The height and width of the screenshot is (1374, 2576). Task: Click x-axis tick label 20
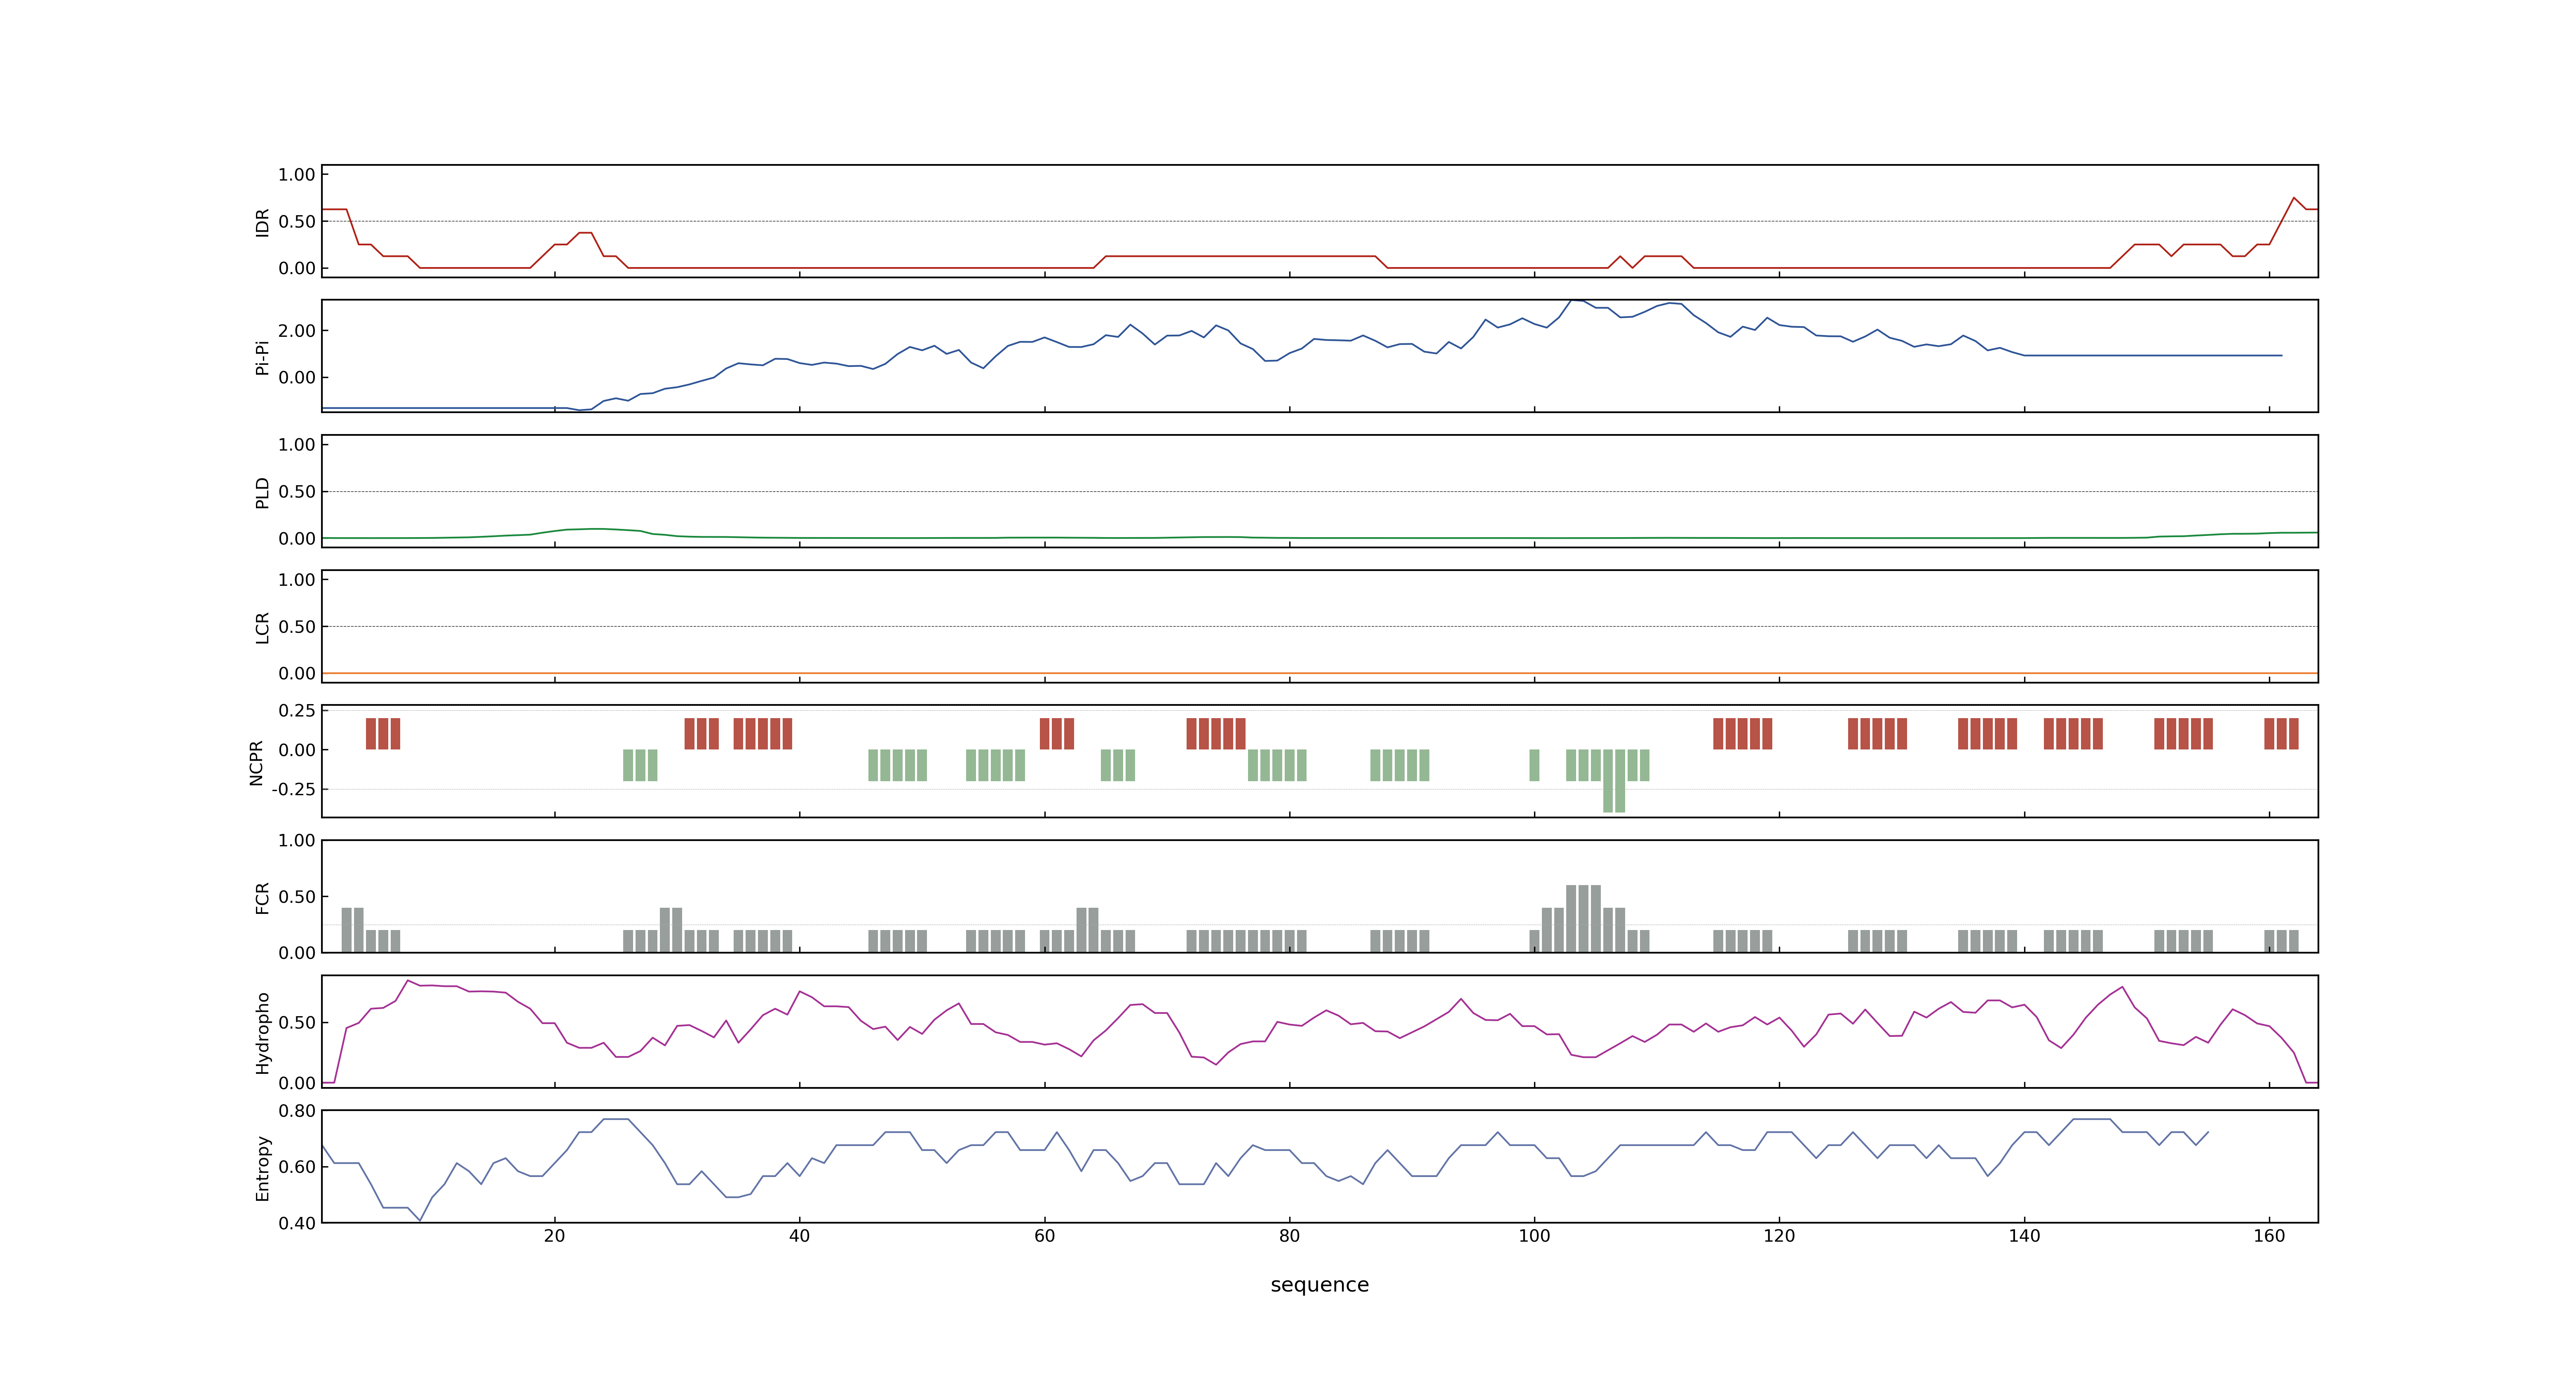tap(554, 1236)
